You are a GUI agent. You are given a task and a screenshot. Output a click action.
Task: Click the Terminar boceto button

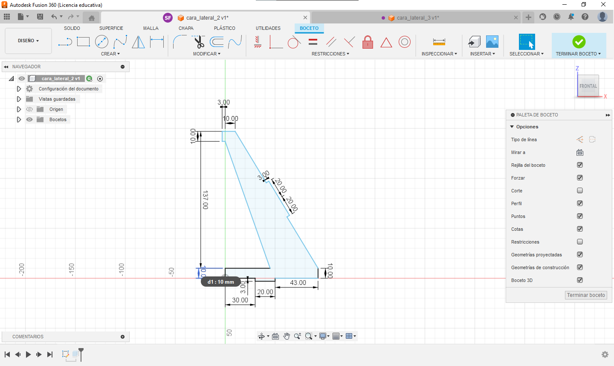point(585,295)
